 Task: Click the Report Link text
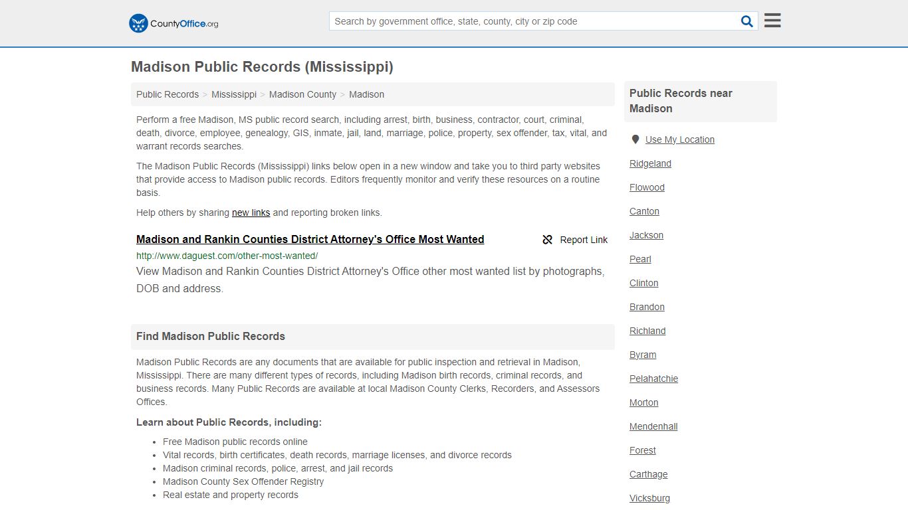pos(584,240)
